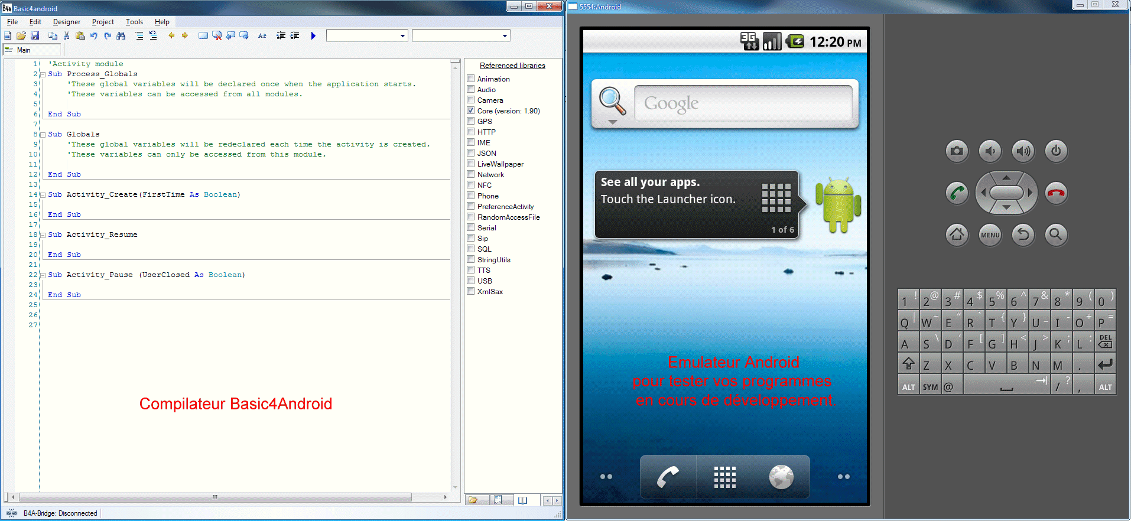Expand the arrow under Google search magnifier
Viewport: 1131px width, 521px height.
pos(613,122)
